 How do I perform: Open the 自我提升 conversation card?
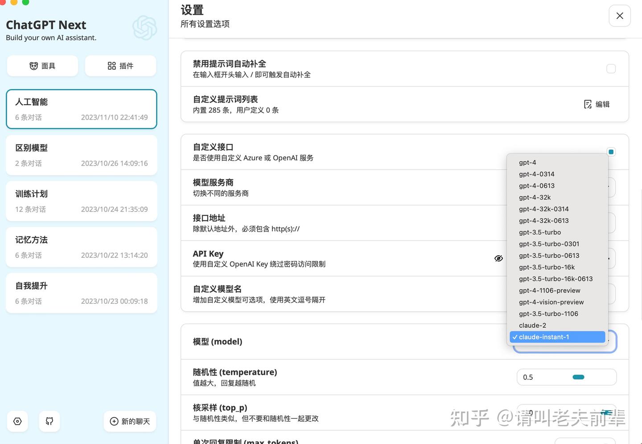pyautogui.click(x=82, y=293)
